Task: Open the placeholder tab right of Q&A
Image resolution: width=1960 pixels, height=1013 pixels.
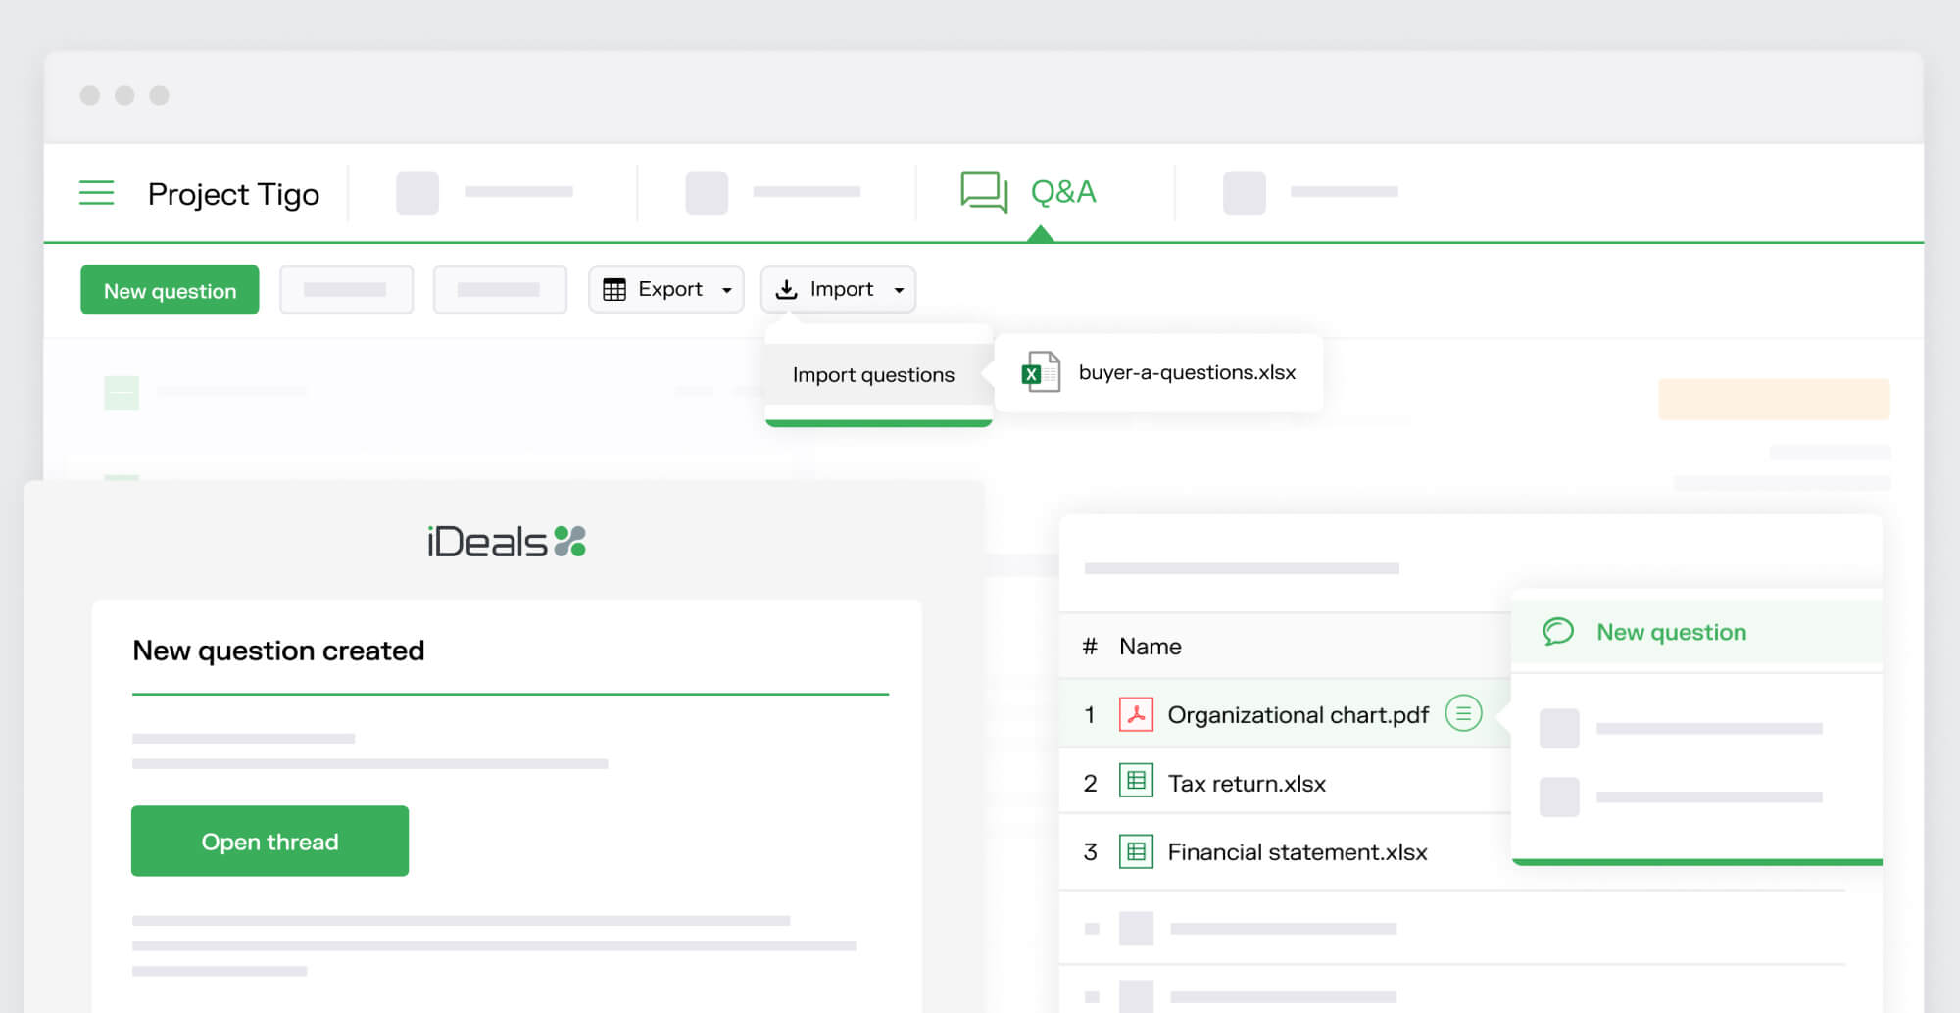Action: tap(1310, 193)
